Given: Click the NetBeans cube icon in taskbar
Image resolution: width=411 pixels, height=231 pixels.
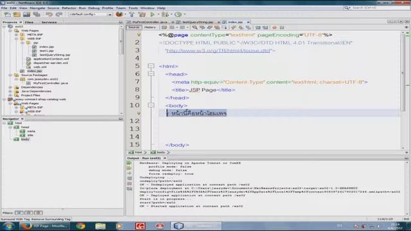Looking at the screenshot, I should pos(179,226).
